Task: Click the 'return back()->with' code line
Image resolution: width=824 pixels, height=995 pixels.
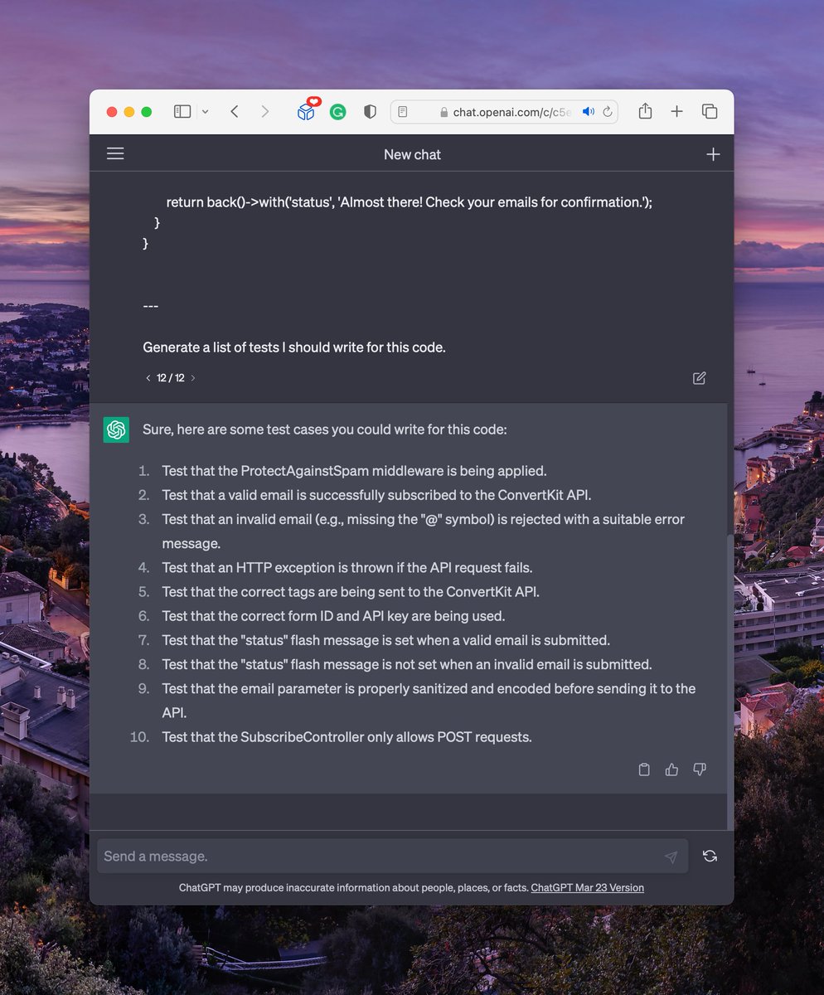Action: tap(409, 202)
